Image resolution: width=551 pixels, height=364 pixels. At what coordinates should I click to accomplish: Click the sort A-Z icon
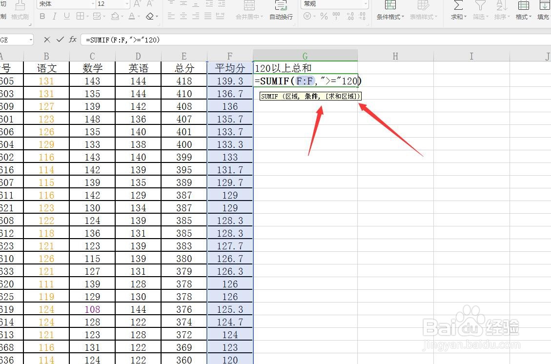point(501,5)
